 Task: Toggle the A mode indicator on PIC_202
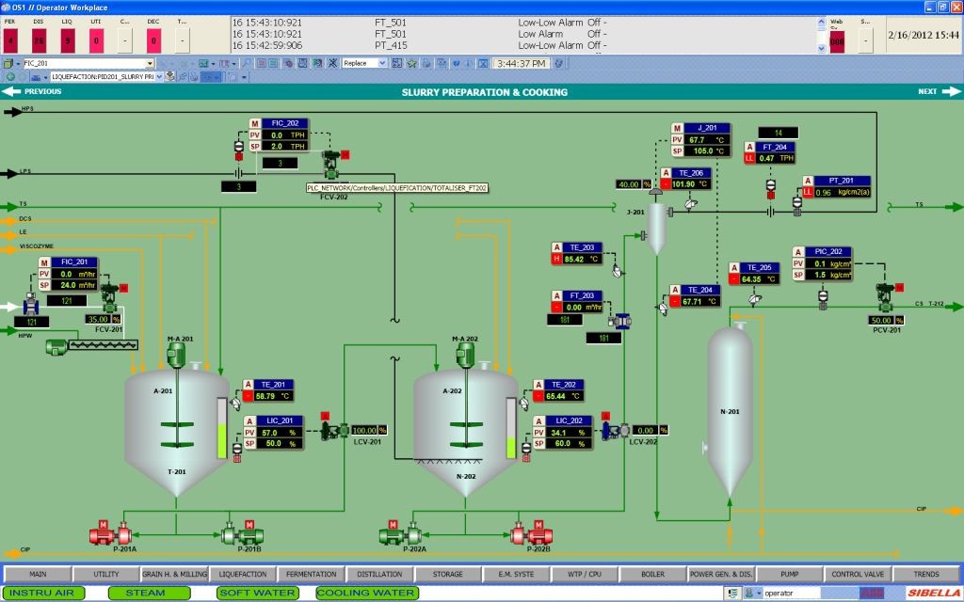click(x=797, y=252)
